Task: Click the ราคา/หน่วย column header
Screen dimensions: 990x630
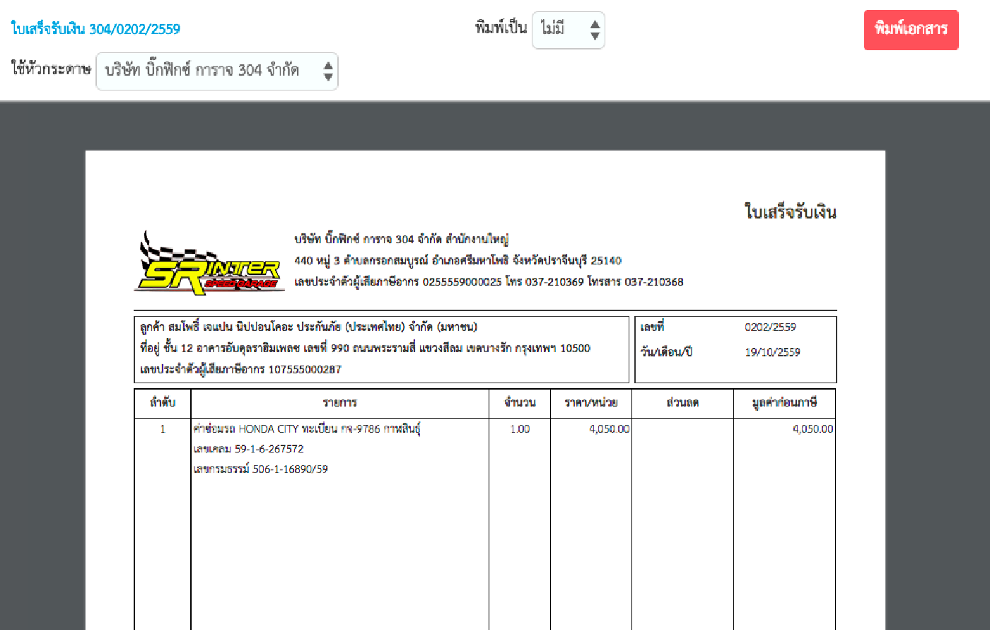Action: [x=591, y=402]
